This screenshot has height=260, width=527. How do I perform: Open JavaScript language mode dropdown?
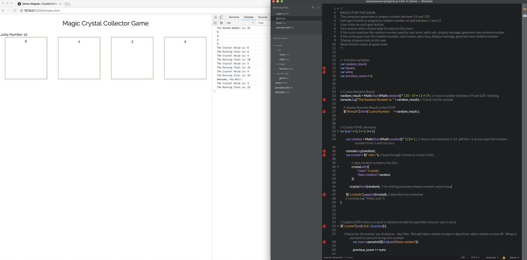click(491, 257)
